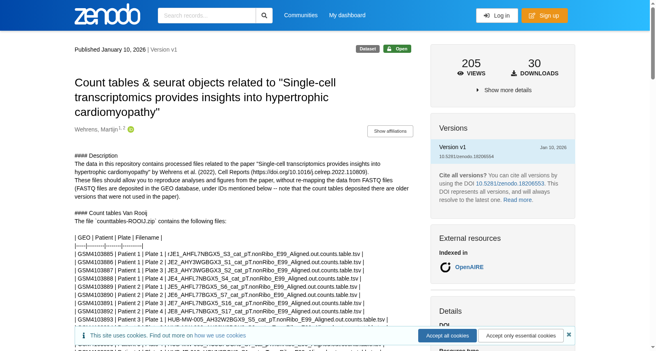Click the Dataset type label
This screenshot has height=351, width=656.
click(368, 49)
